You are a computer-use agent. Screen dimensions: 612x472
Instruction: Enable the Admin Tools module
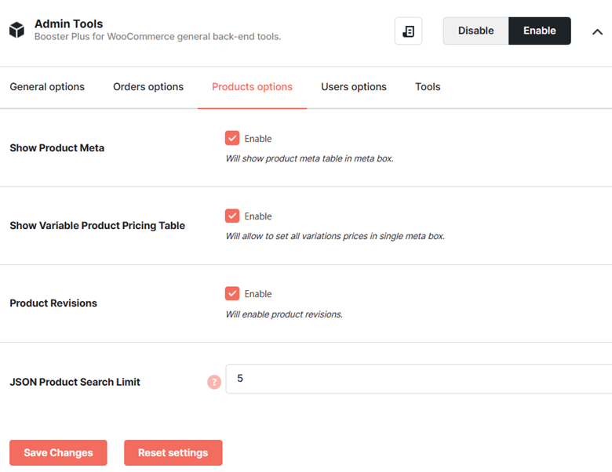pyautogui.click(x=539, y=31)
